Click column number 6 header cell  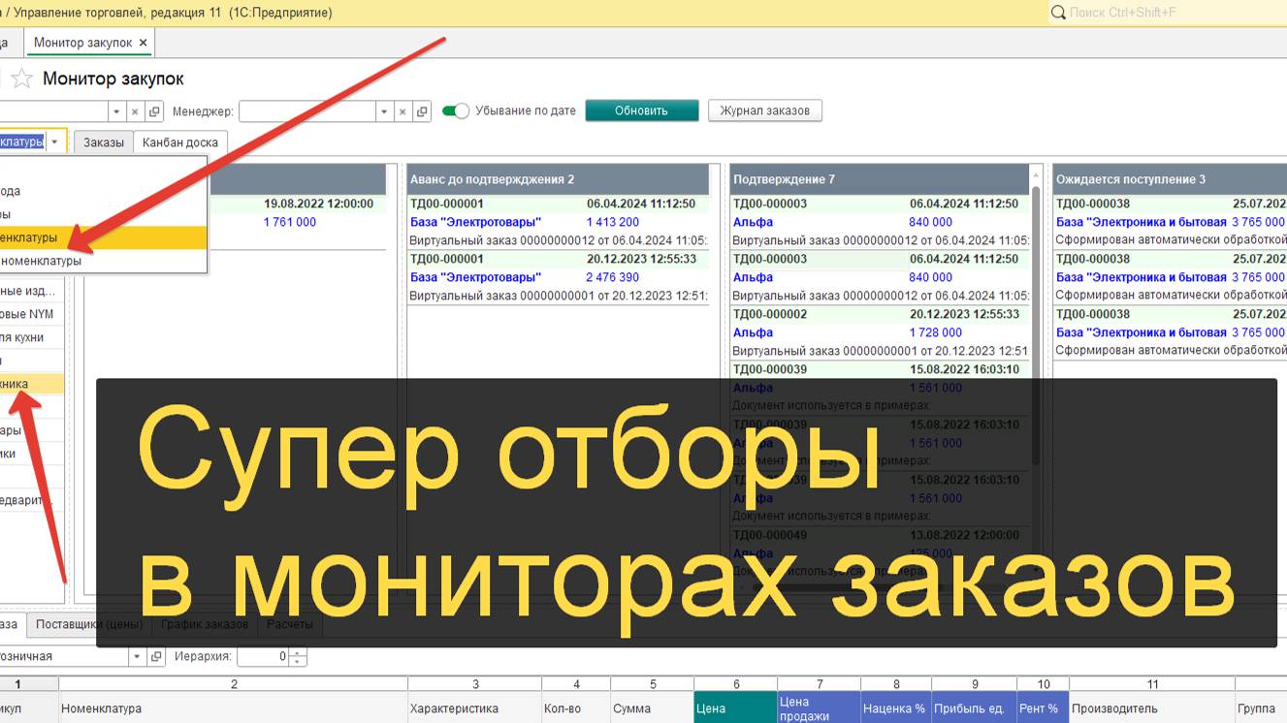(735, 684)
